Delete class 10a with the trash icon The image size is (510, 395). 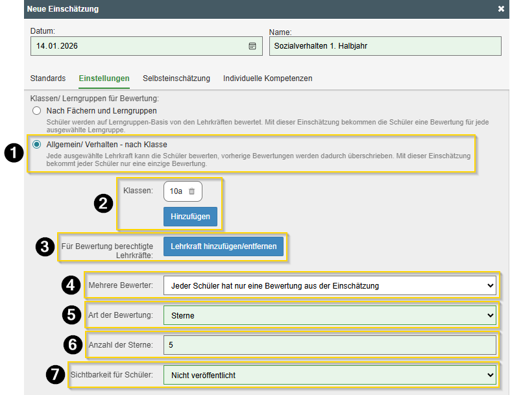click(x=191, y=191)
